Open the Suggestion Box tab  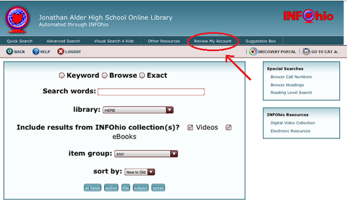pos(261,41)
